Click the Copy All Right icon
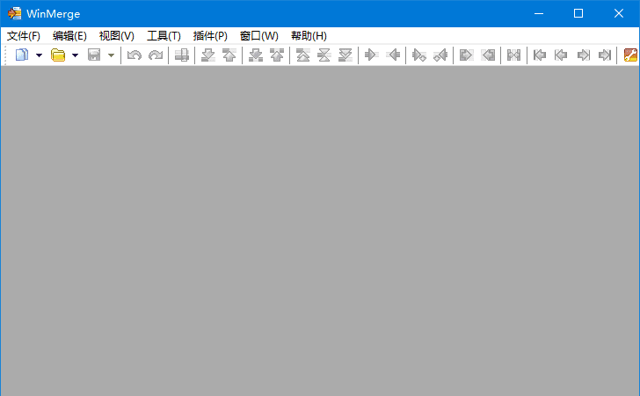 click(x=466, y=55)
